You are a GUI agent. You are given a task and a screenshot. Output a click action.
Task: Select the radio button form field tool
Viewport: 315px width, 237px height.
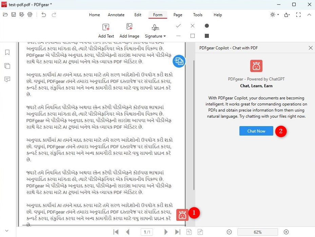pos(206,26)
